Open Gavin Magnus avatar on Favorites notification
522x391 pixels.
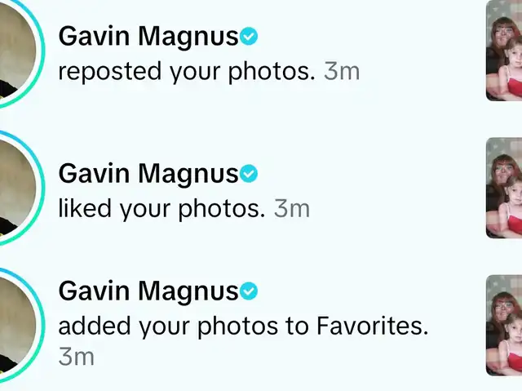19,325
